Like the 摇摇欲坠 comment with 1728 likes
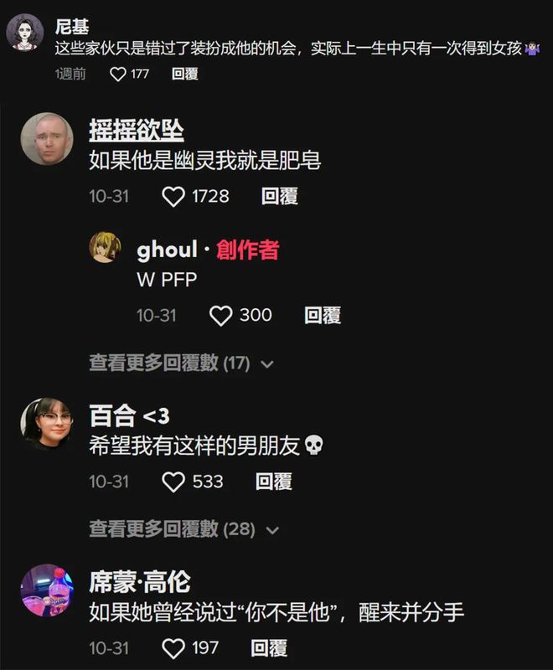Image resolution: width=553 pixels, height=670 pixels. point(173,197)
